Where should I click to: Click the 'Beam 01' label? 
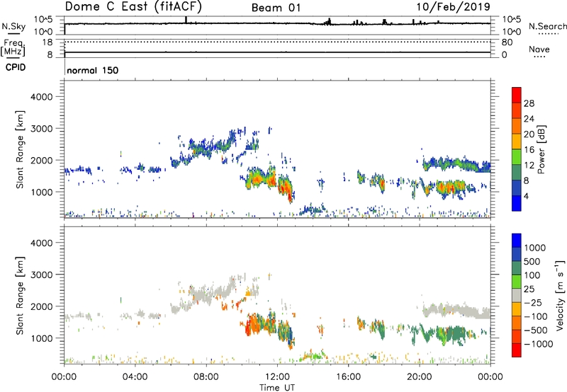[x=276, y=8]
